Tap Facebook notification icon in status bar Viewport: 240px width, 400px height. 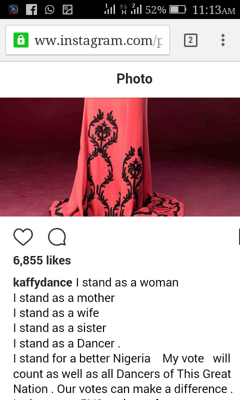(x=31, y=10)
